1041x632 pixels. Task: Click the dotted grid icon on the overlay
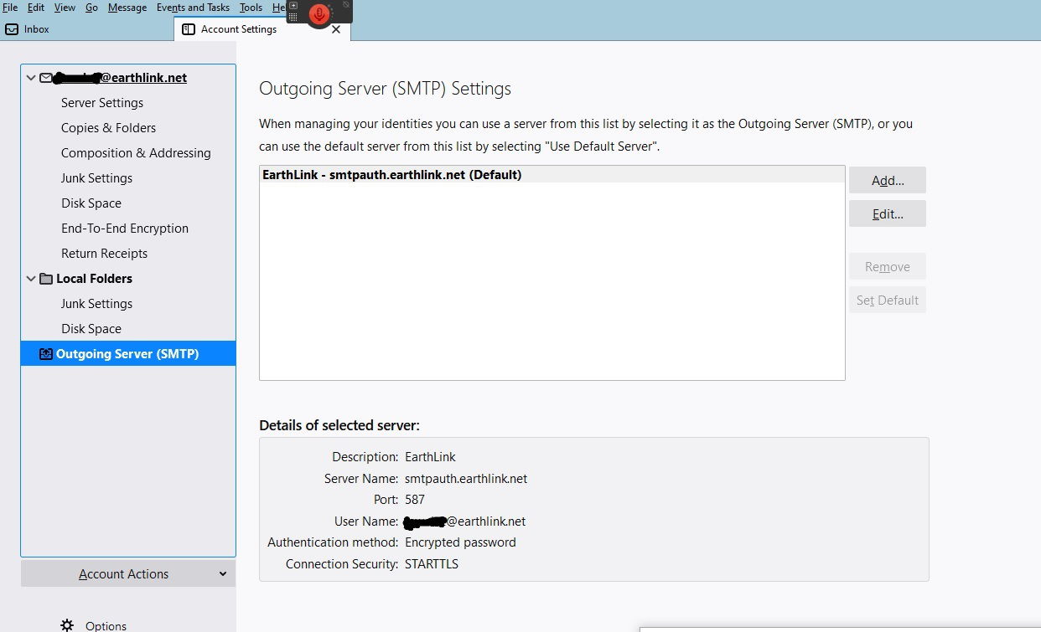[x=293, y=17]
